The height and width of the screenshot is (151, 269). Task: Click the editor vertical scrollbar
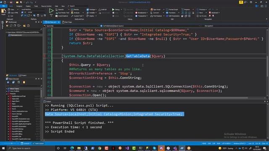[x=267, y=62]
